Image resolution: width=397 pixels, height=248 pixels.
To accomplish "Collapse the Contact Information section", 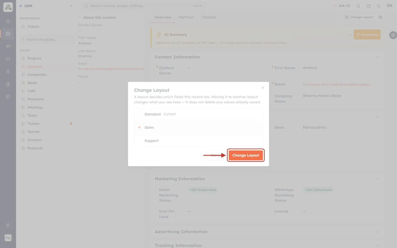I will [377, 57].
